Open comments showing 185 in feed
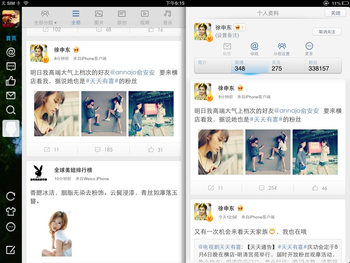 (x=104, y=150)
